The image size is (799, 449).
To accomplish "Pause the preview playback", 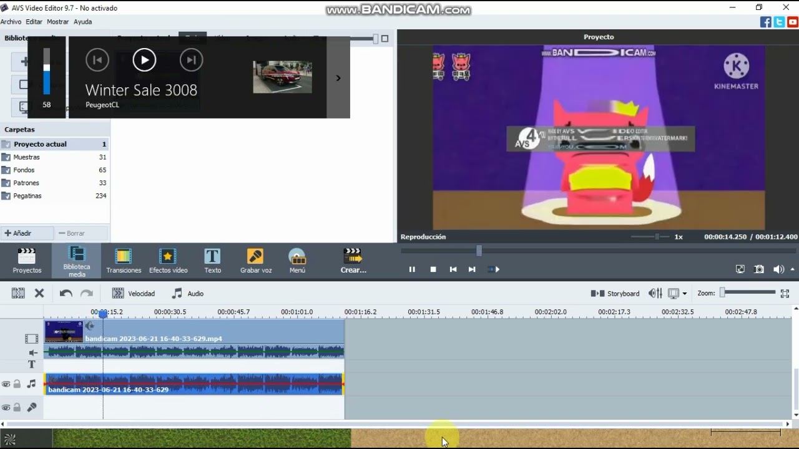I will [x=412, y=269].
